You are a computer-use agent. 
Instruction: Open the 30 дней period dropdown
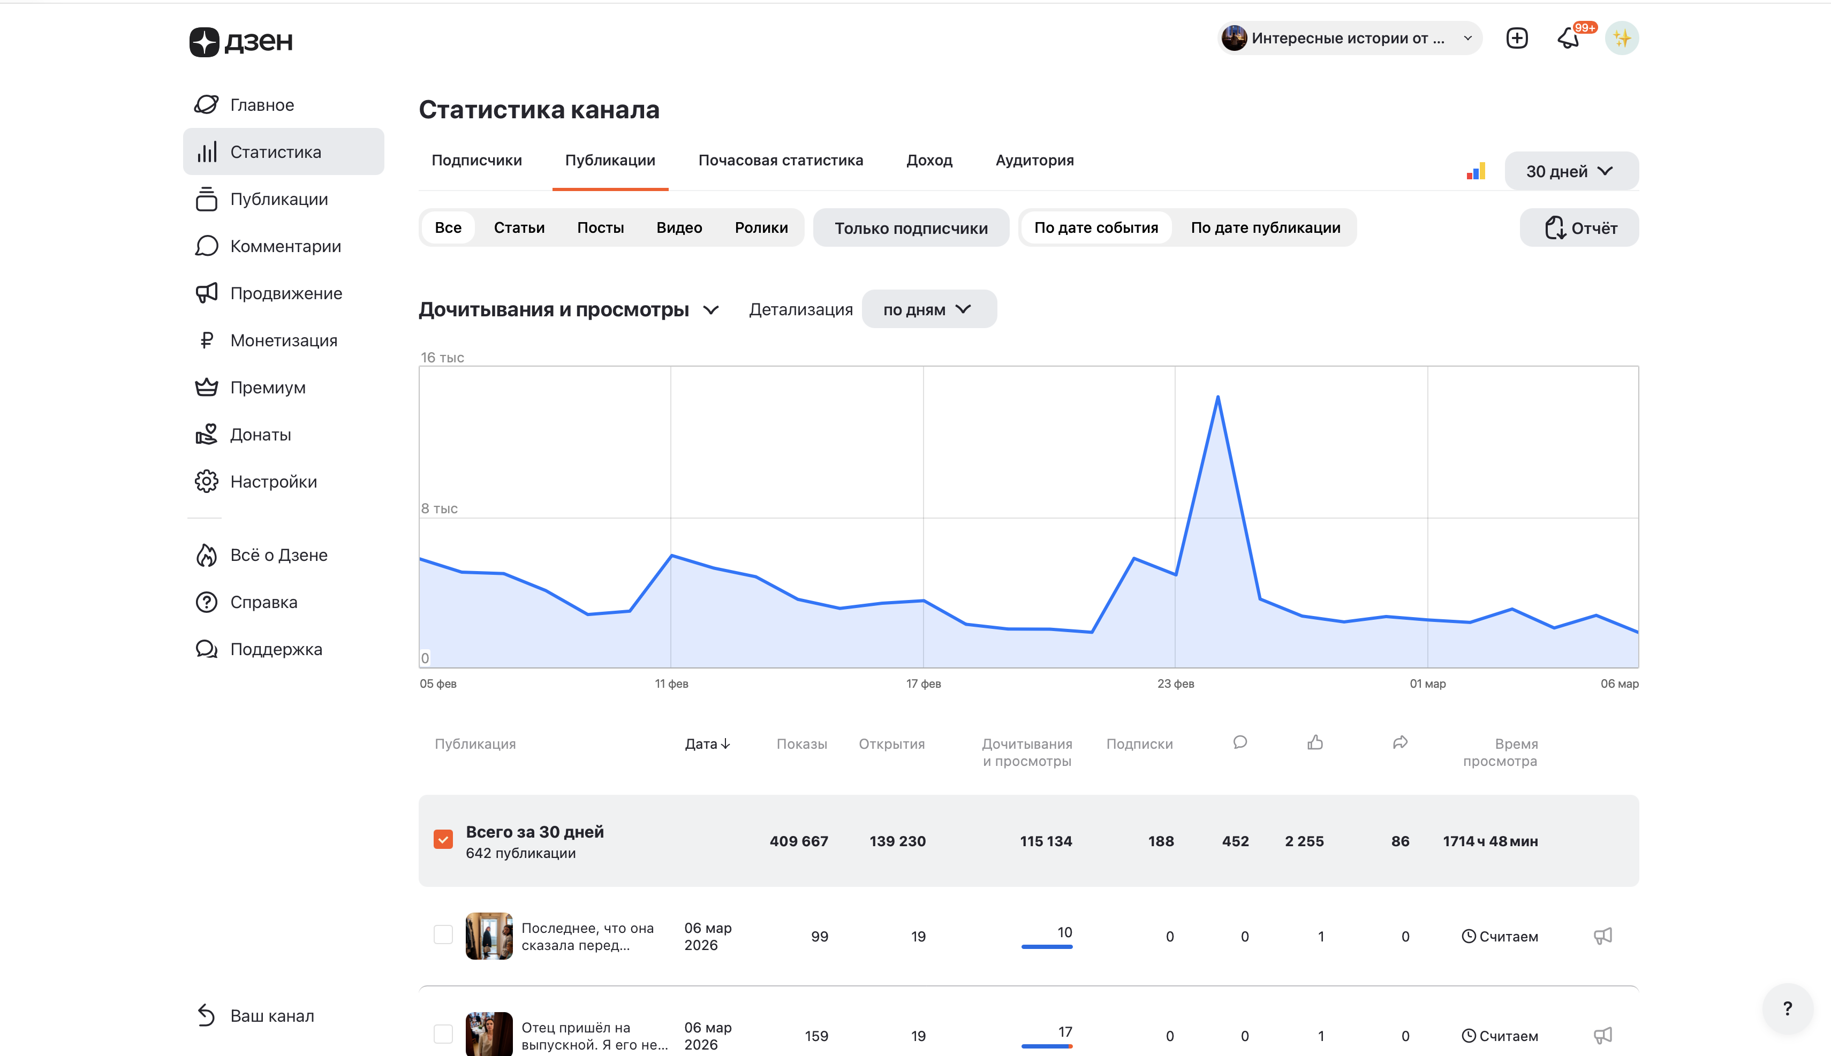pos(1571,172)
